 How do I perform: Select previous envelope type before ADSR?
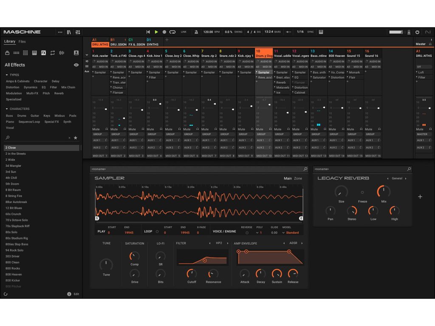[x=284, y=243]
